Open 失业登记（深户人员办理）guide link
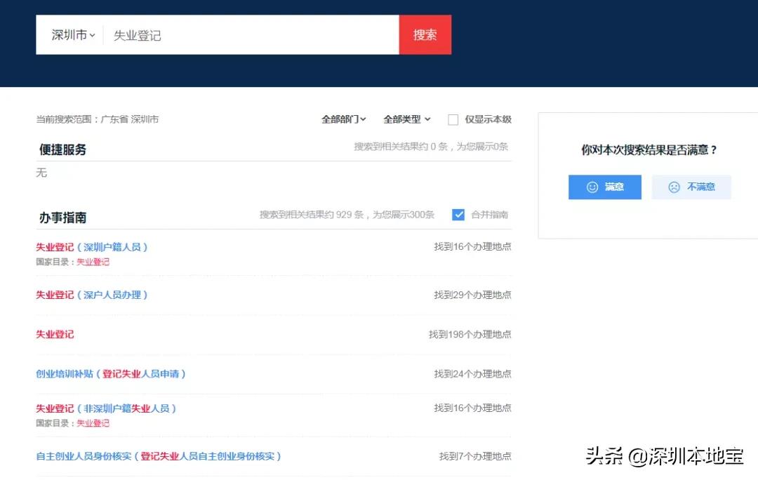758x480 pixels. click(91, 295)
